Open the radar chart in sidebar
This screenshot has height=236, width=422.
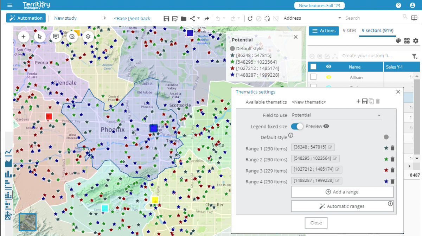click(x=8, y=216)
